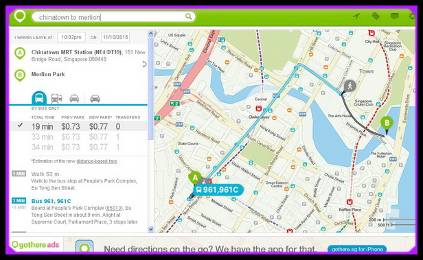Click Merlion Park destination text
The height and width of the screenshot is (260, 423).
(48, 74)
